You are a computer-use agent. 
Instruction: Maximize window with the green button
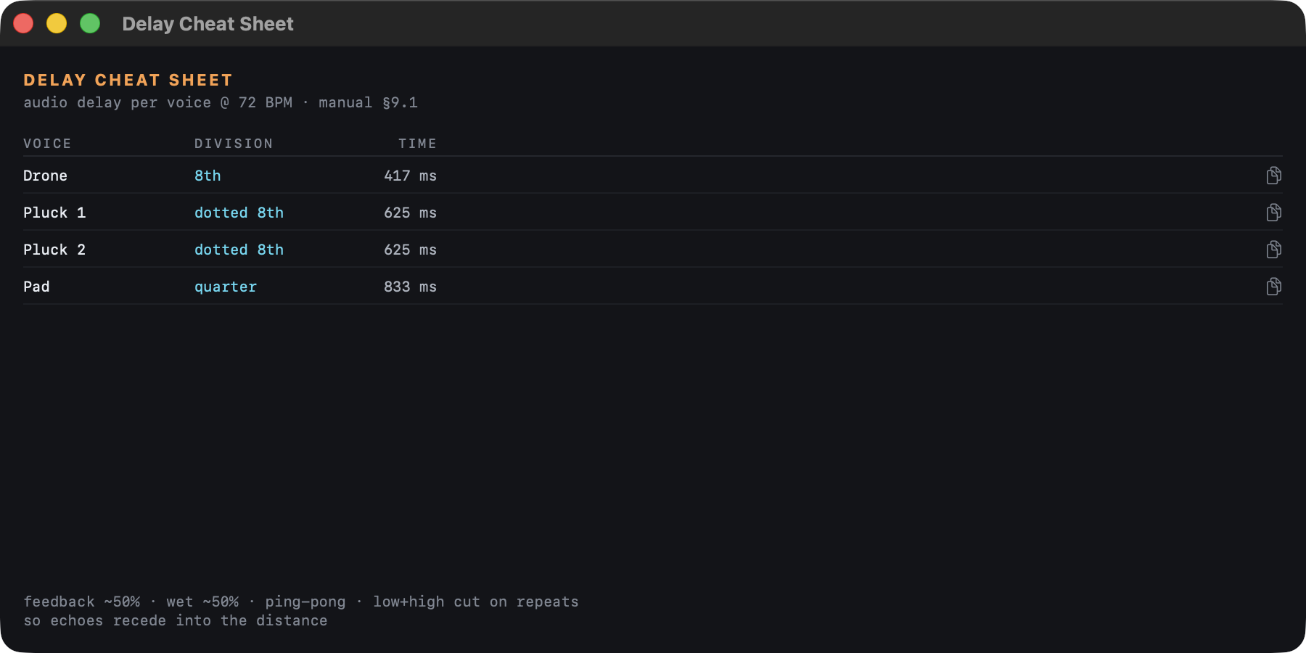[x=90, y=23]
